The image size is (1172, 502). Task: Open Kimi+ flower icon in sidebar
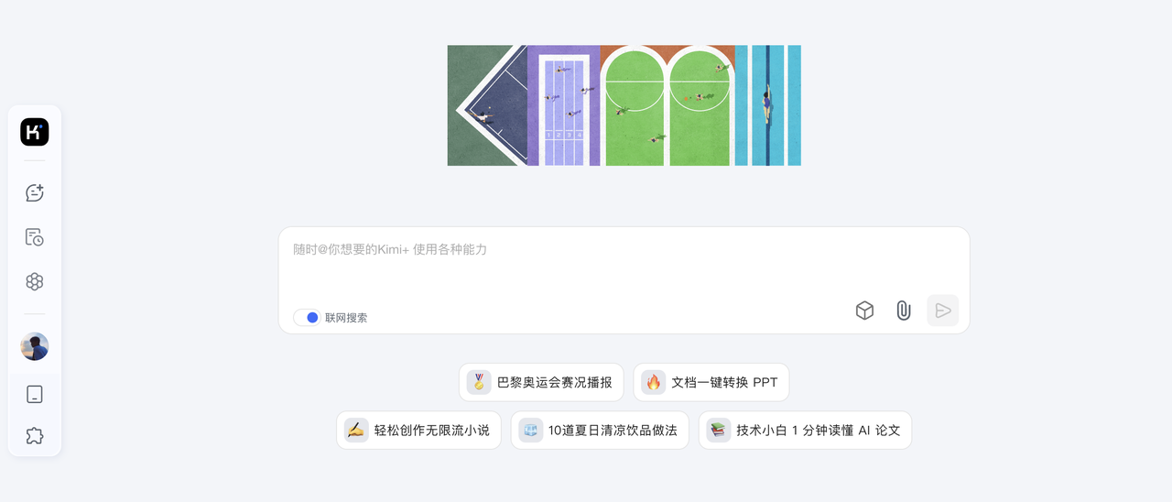click(35, 281)
